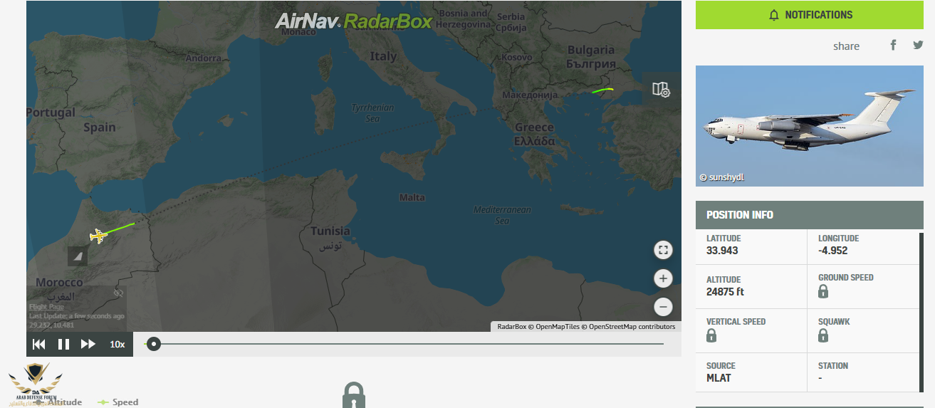Zoom in on the map
The width and height of the screenshot is (935, 408).
(x=663, y=278)
